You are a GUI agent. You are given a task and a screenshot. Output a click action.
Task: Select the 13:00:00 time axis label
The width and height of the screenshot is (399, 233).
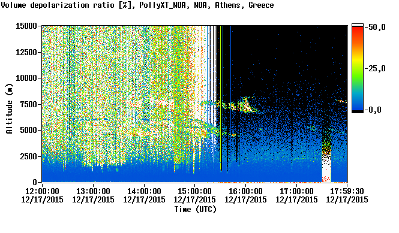tap(93, 191)
